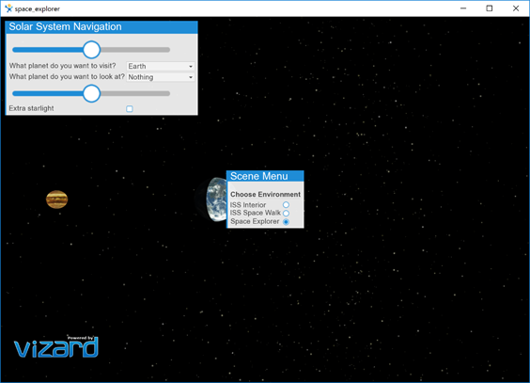Open the planet to look at dropdown

pyautogui.click(x=160, y=77)
